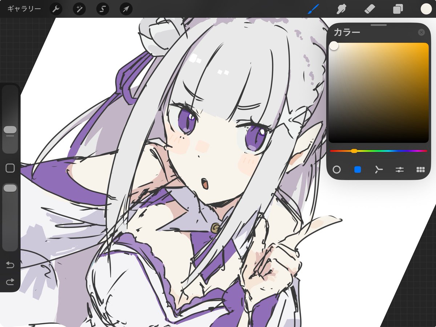Open the Layers panel

[398, 9]
